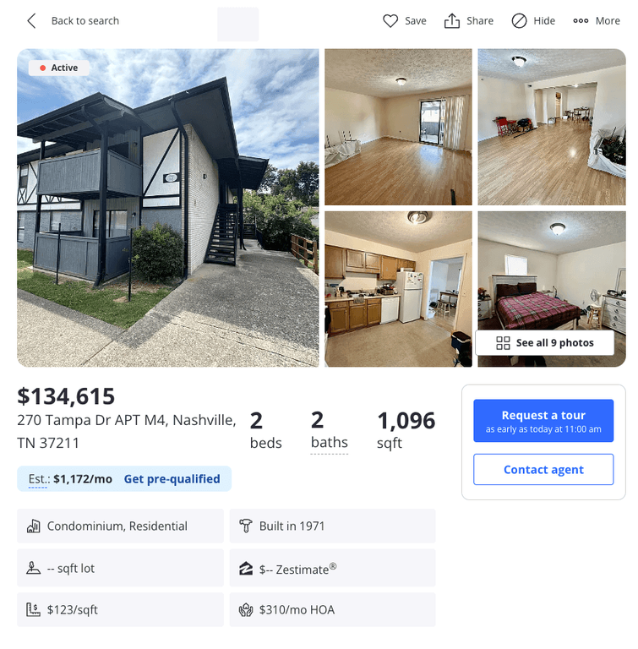Image resolution: width=638 pixels, height=649 pixels.
Task: Click the price per sqft icon
Action: [x=34, y=609]
